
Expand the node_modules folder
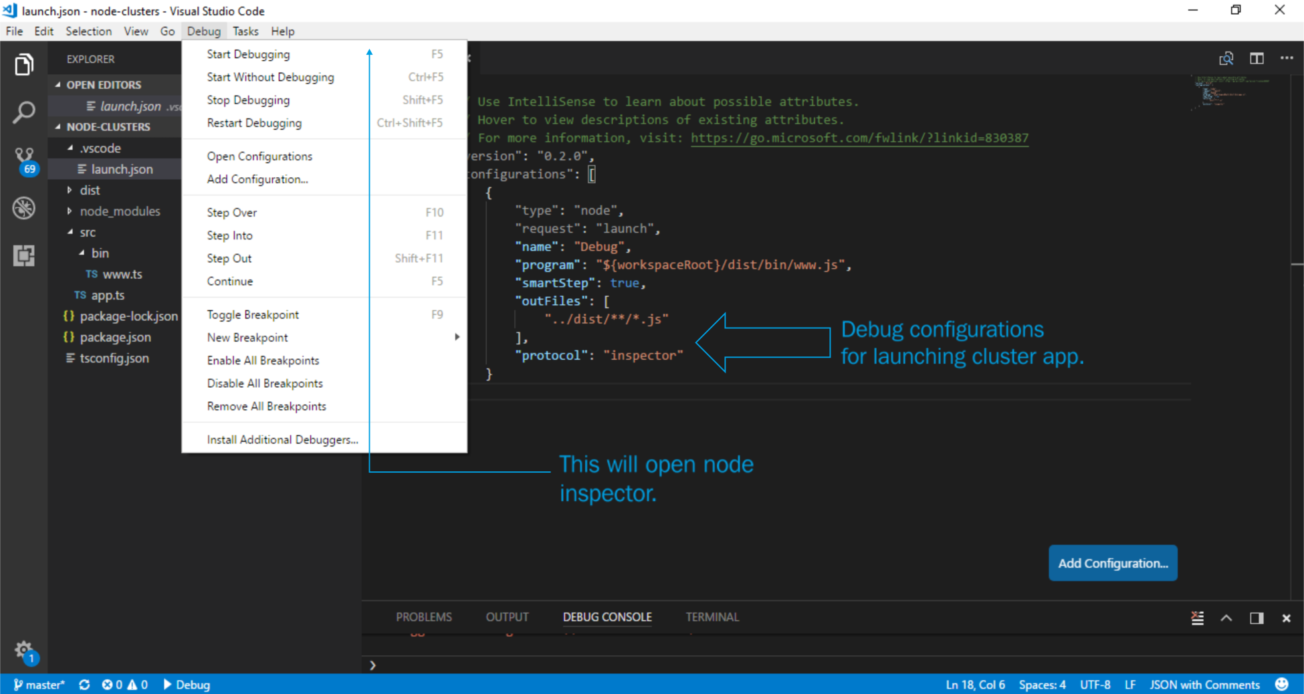pyautogui.click(x=120, y=211)
